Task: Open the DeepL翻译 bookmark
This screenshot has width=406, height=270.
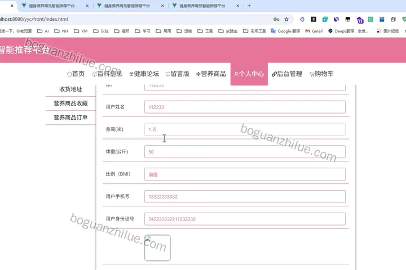Action: pos(348,31)
